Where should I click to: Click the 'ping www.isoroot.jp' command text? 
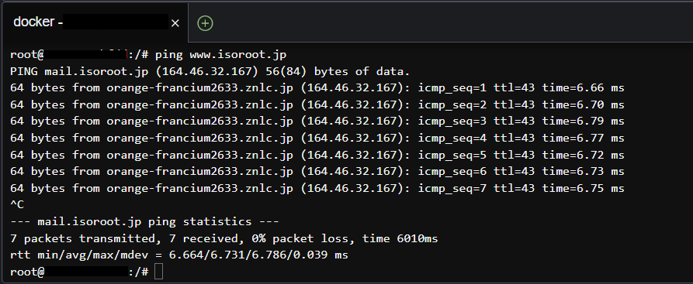pos(220,55)
